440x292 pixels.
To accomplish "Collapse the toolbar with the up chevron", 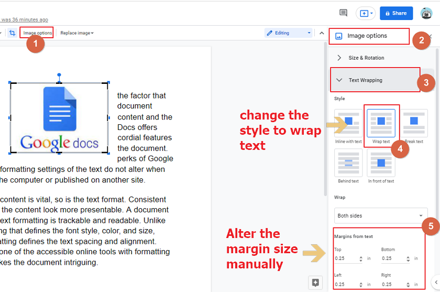I will (322, 33).
